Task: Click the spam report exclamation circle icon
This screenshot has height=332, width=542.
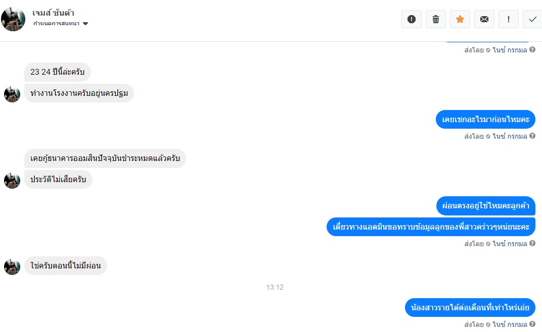Action: pyautogui.click(x=412, y=19)
